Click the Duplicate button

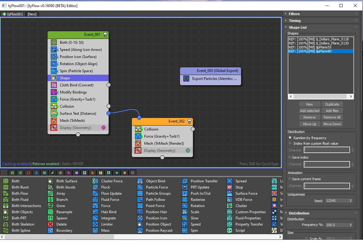coord(332,104)
